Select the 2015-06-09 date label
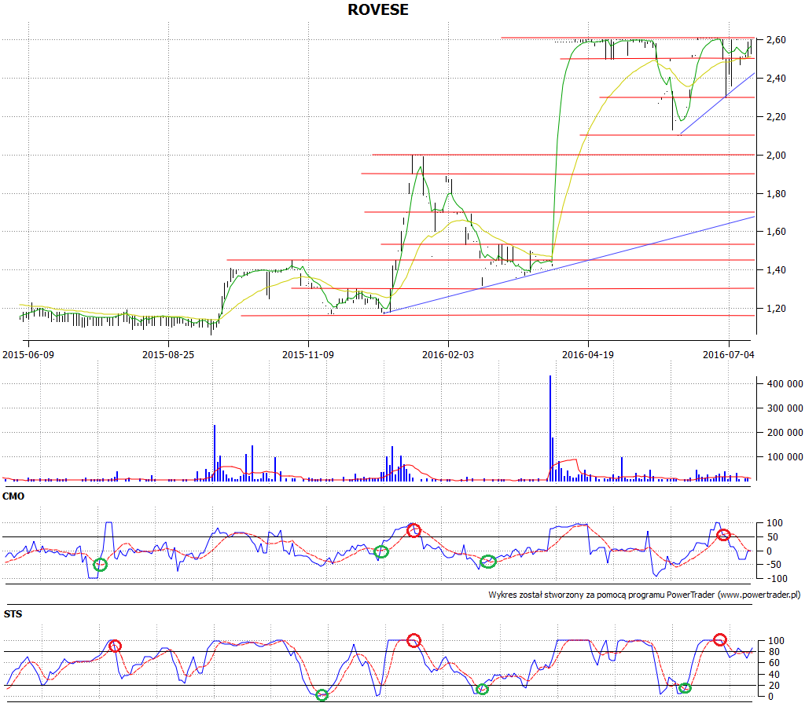 28,354
